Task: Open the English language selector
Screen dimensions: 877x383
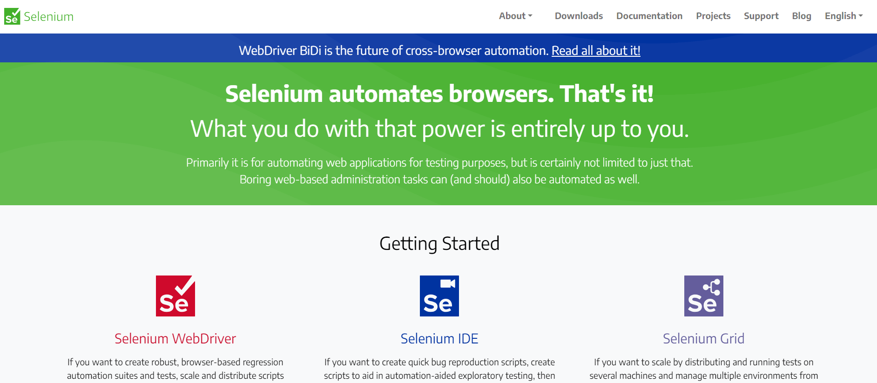Action: (843, 15)
